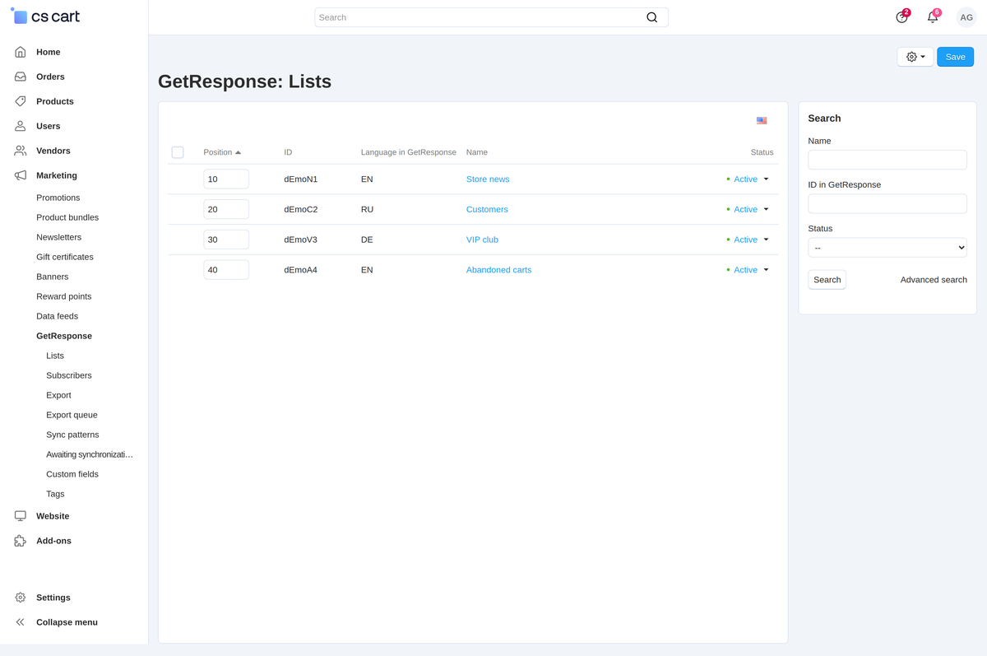Click the magnifier icon in top search
The height and width of the screenshot is (656, 987).
[x=652, y=17]
